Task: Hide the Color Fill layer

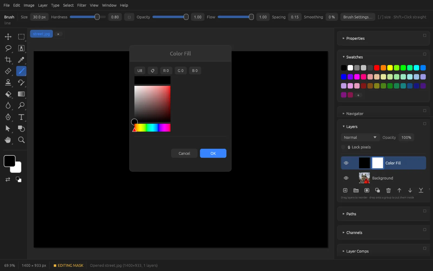Action: [346, 163]
